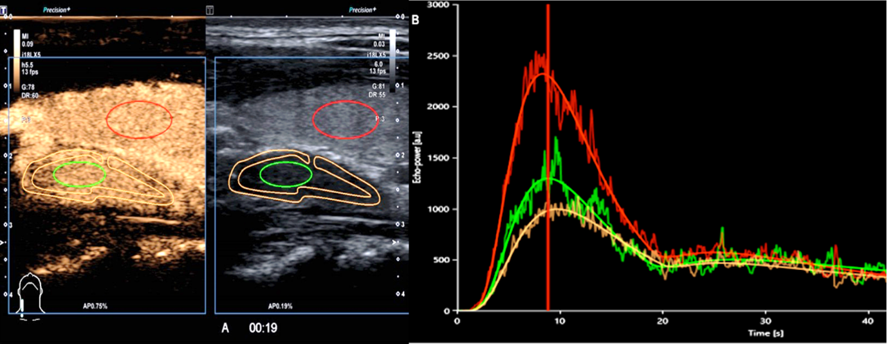Click the red vertical time cursor on graph
Screen dimensions: 888x344
[x=548, y=161]
